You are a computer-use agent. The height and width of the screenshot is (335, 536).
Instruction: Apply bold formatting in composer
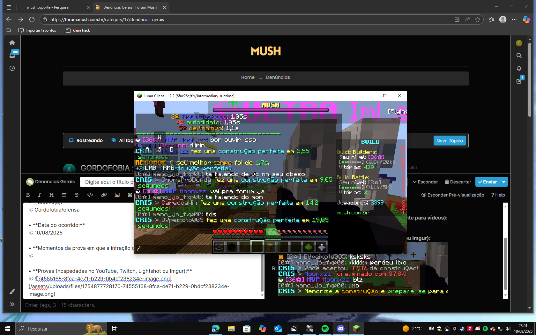tap(28, 195)
